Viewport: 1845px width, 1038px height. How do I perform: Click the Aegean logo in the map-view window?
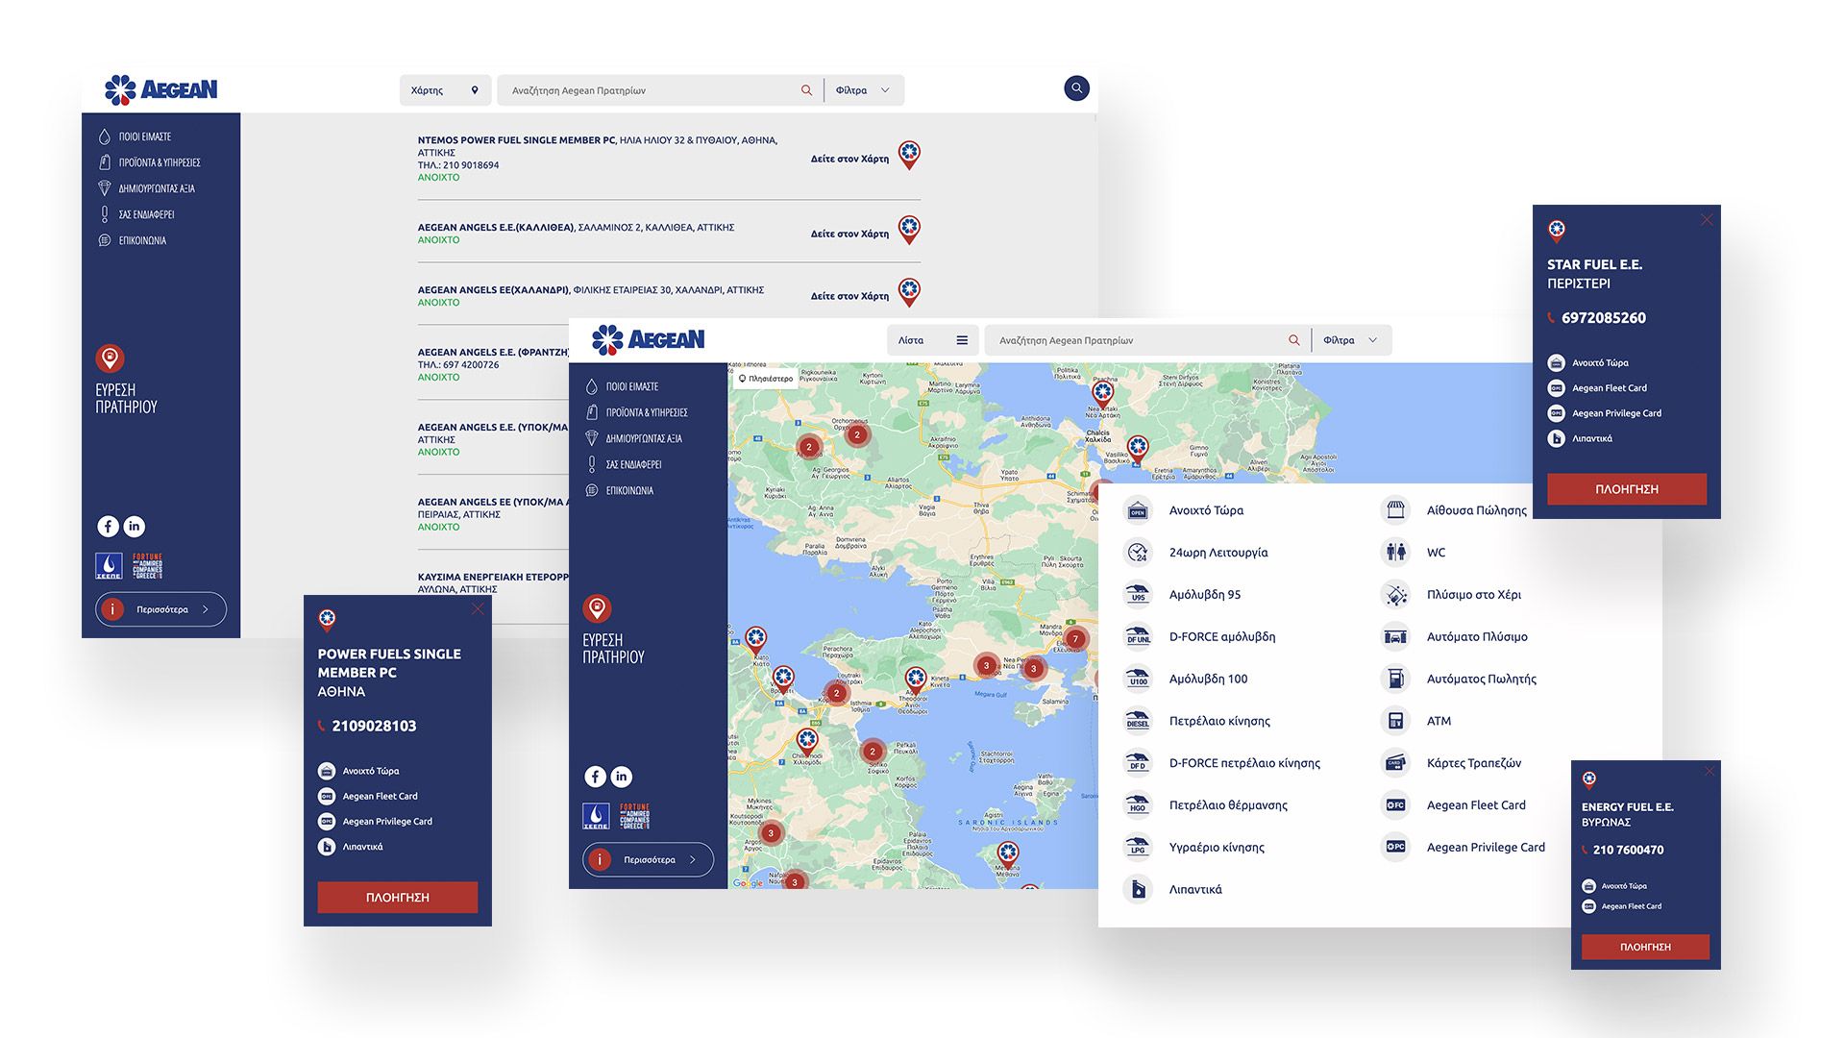tap(649, 339)
